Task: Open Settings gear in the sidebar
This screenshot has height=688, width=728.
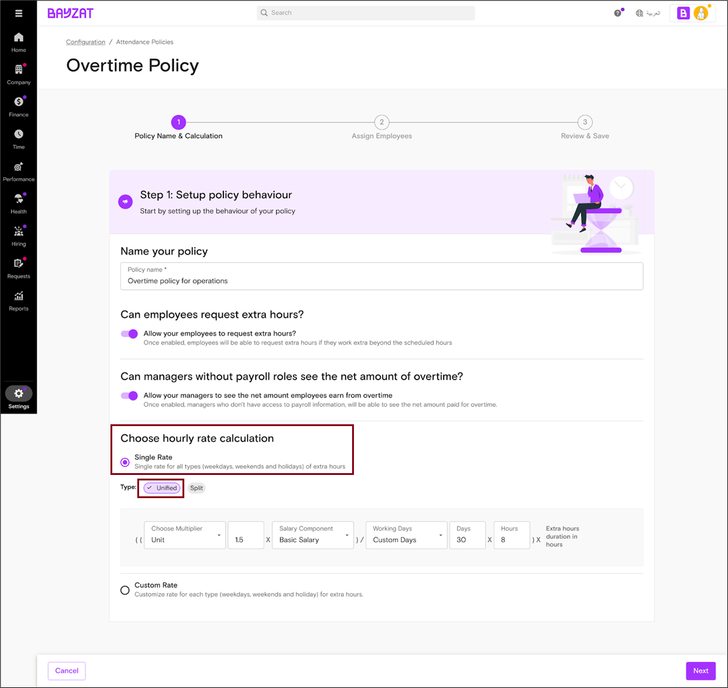Action: tap(18, 394)
